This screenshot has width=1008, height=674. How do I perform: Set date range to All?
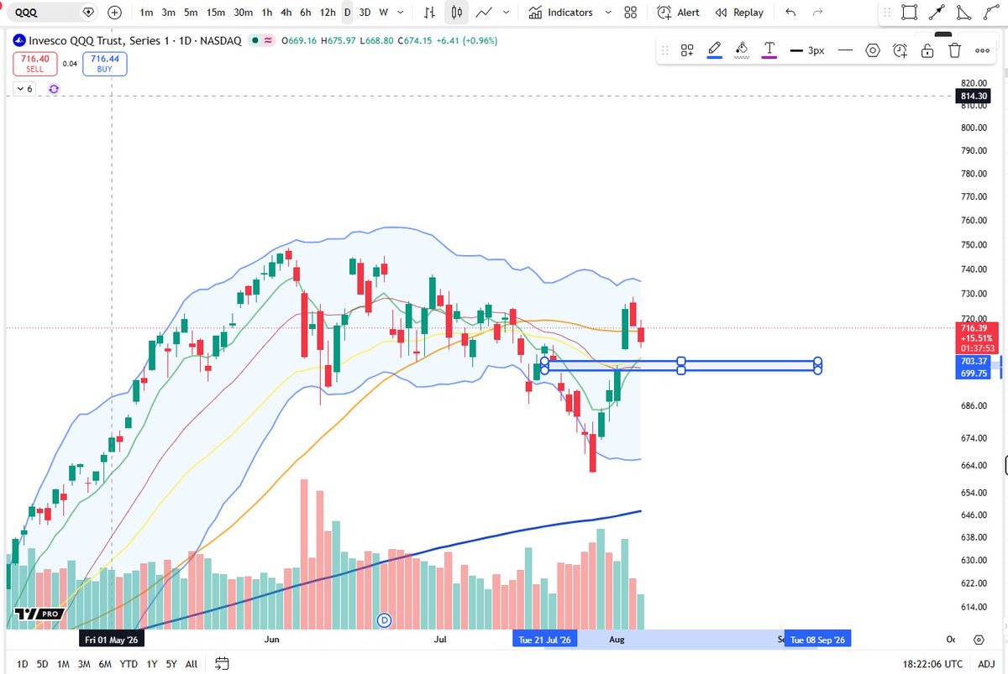[x=192, y=664]
